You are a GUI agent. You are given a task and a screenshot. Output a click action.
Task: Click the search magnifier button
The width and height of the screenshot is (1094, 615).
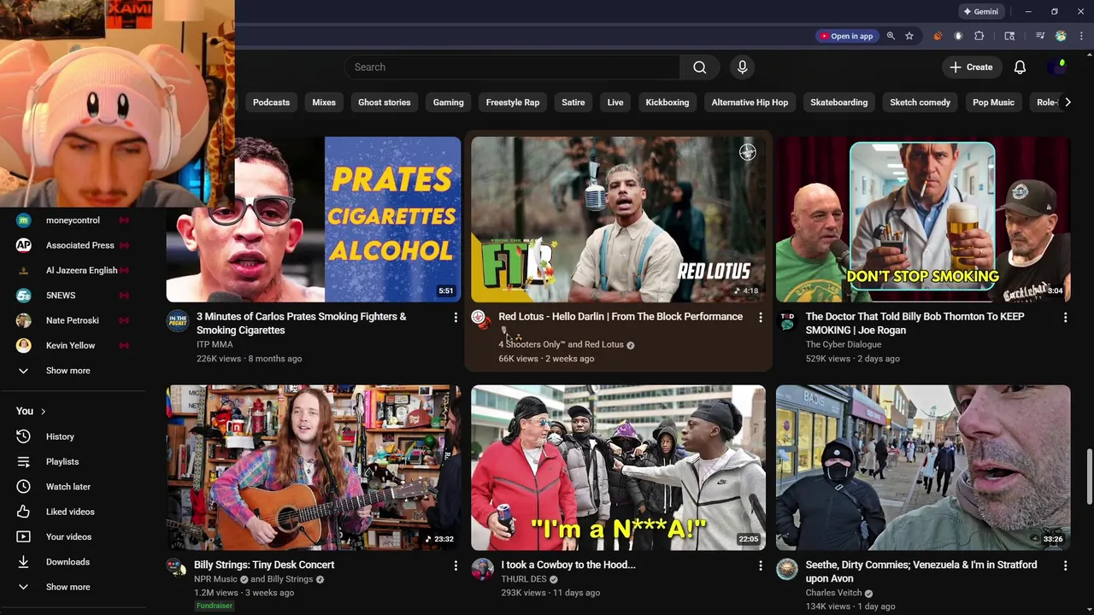coord(699,67)
